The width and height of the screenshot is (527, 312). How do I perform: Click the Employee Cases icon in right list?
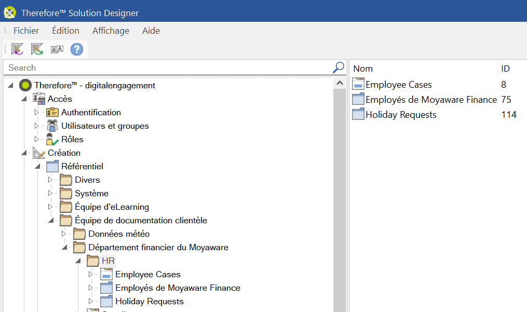358,85
